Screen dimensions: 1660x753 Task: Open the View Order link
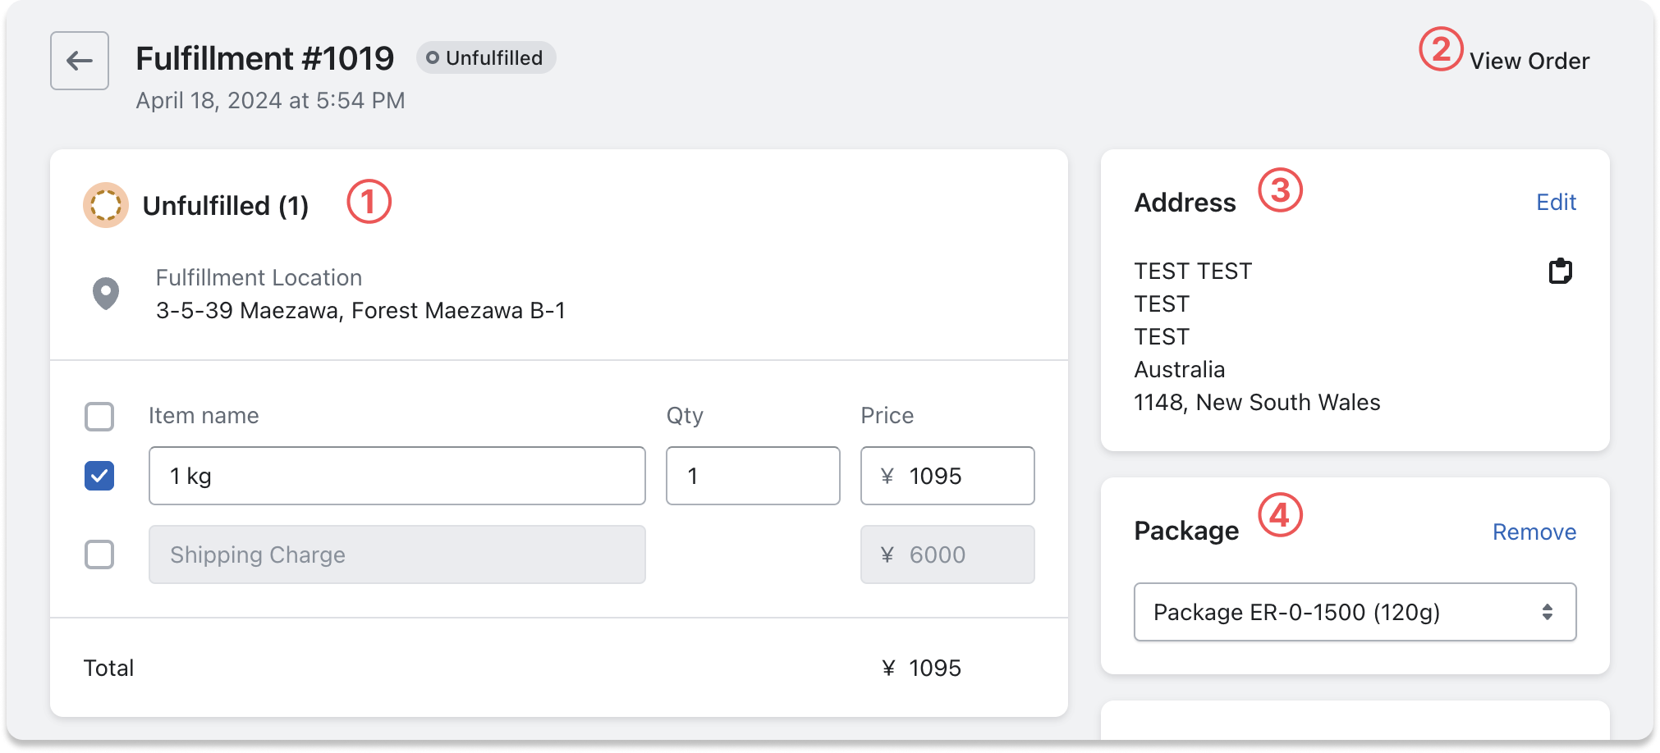(1529, 61)
